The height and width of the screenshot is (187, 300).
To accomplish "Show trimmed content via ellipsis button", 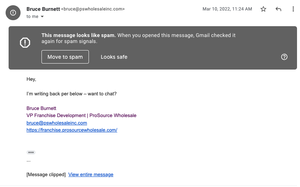I will coord(31,152).
